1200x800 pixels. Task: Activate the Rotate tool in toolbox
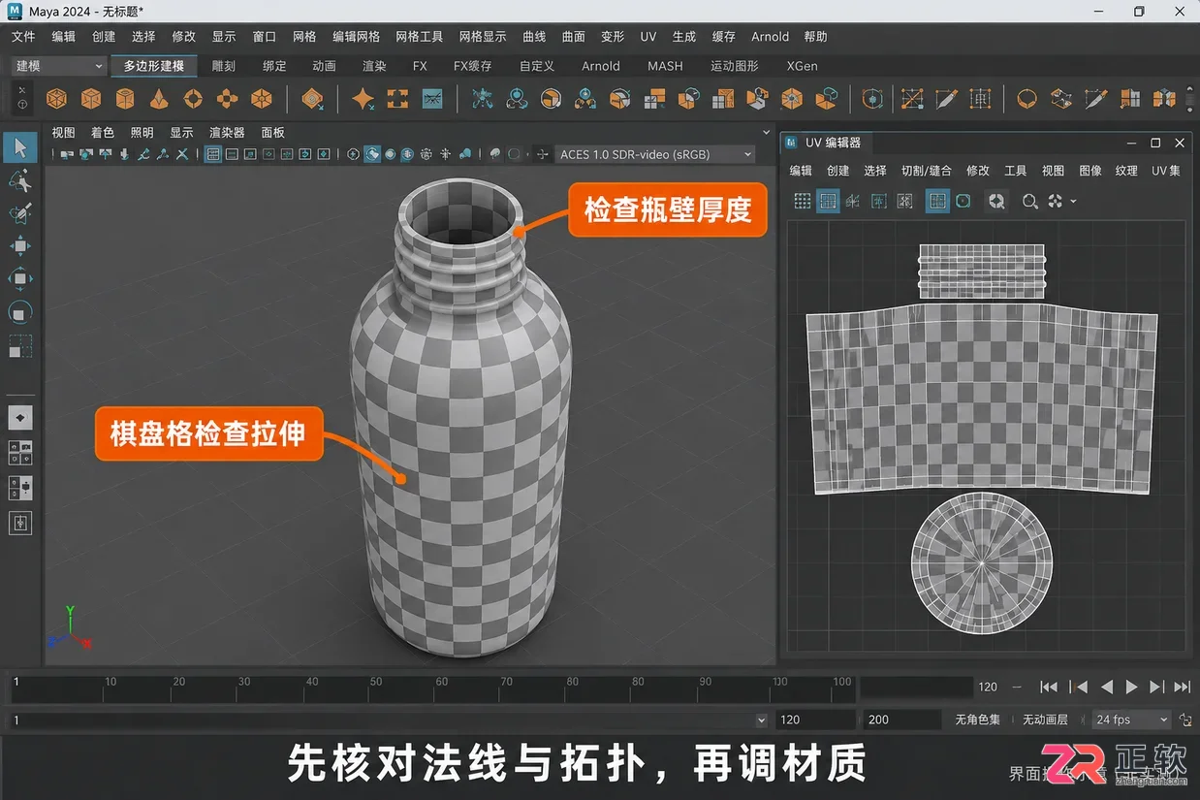pos(20,279)
